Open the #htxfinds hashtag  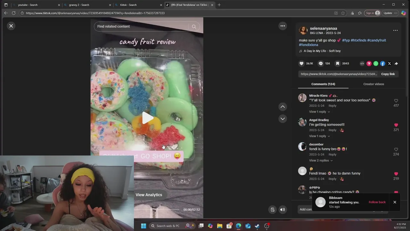[x=358, y=40]
